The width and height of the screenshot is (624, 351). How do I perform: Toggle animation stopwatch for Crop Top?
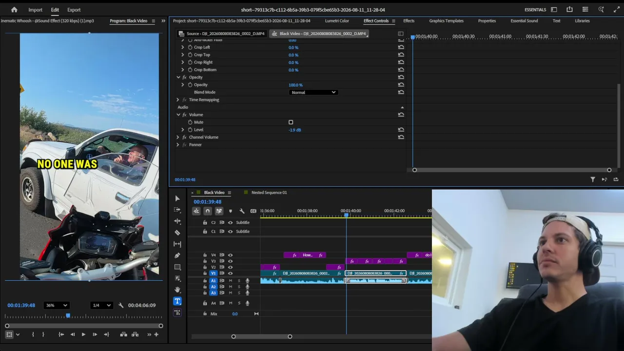click(190, 55)
